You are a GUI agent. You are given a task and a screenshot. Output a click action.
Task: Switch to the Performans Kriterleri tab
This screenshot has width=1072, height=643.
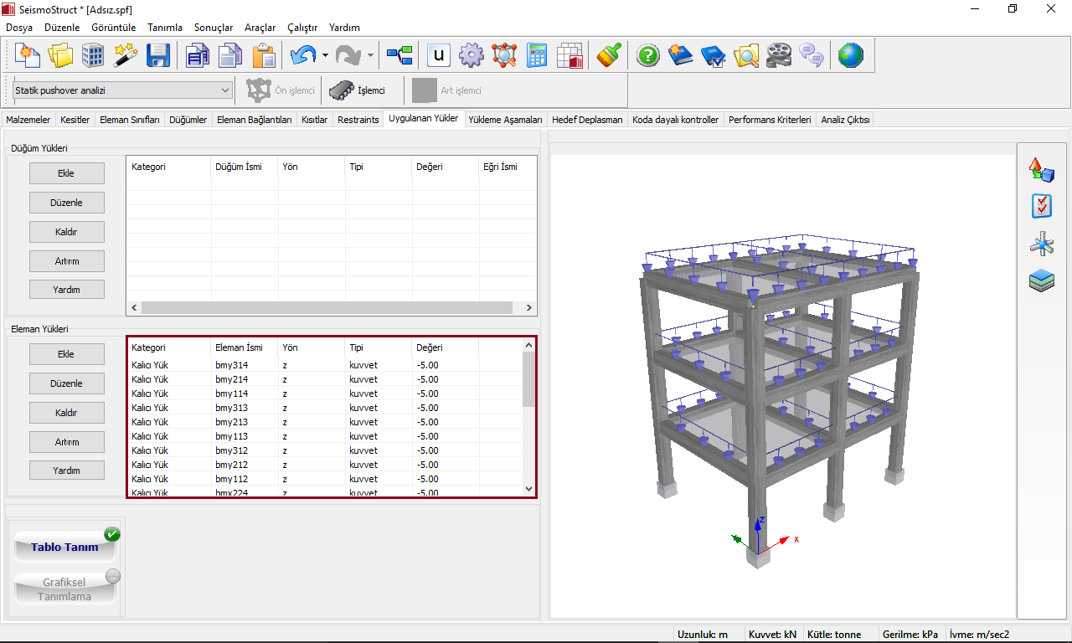[770, 120]
